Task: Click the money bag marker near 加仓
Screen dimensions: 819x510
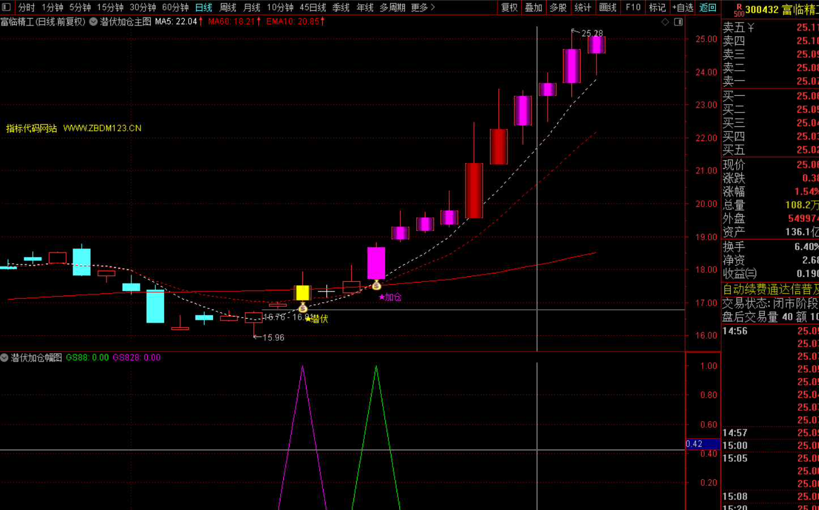Action: pos(376,285)
